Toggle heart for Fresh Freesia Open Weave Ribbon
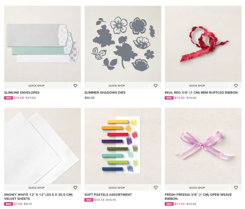 (236, 188)
